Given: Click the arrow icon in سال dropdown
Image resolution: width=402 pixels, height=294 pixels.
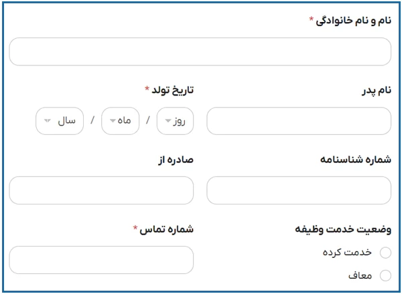Looking at the screenshot, I should [x=47, y=121].
